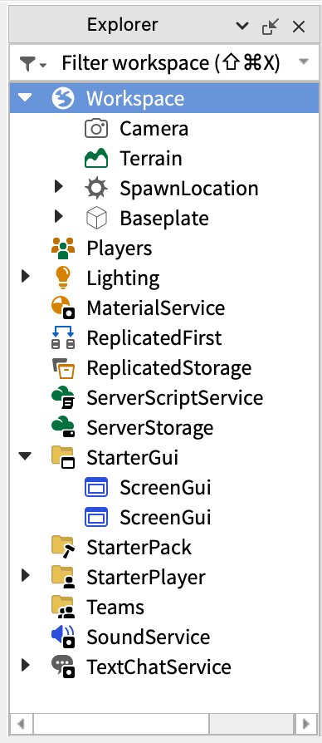Click the Workspace globe icon
Viewport: 322px width, 743px height.
pyautogui.click(x=63, y=99)
